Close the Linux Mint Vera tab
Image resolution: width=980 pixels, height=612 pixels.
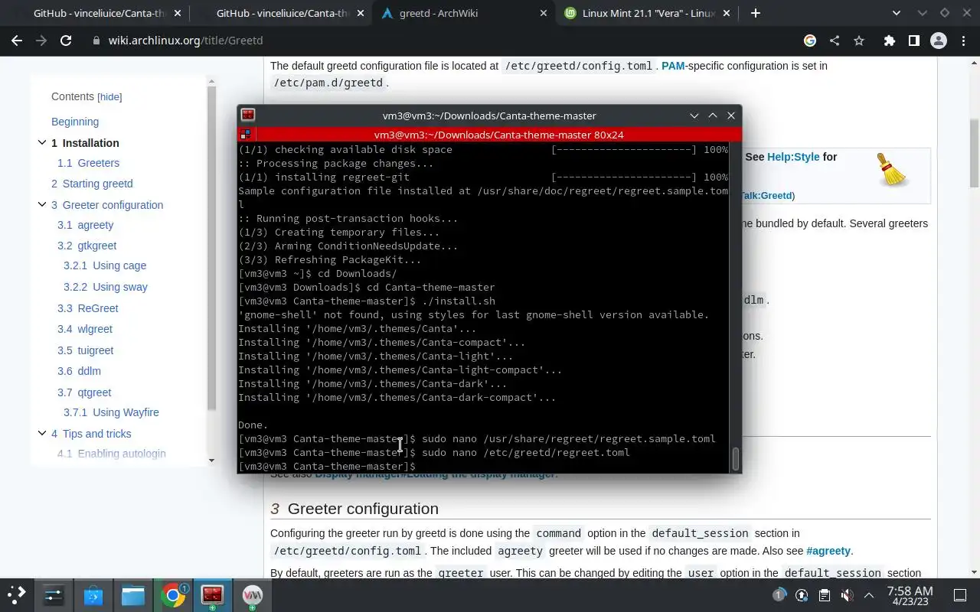726,13
